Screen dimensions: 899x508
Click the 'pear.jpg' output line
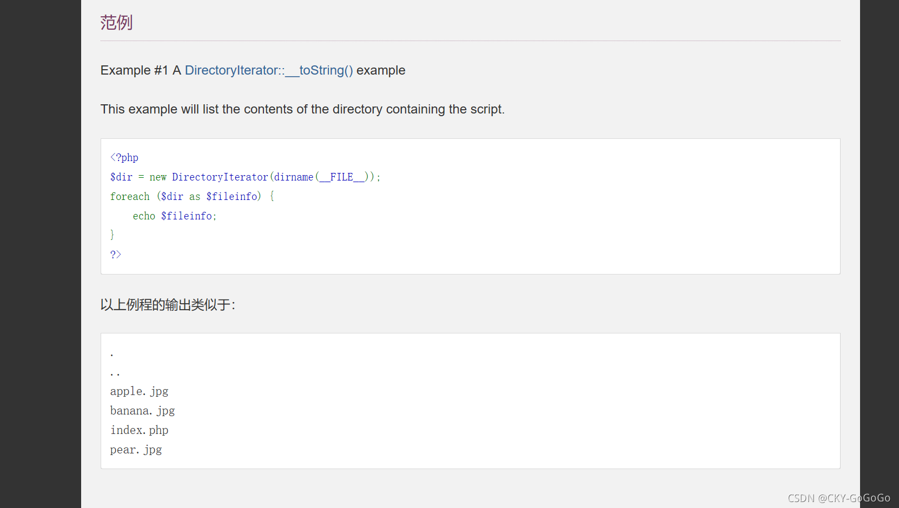(x=136, y=450)
